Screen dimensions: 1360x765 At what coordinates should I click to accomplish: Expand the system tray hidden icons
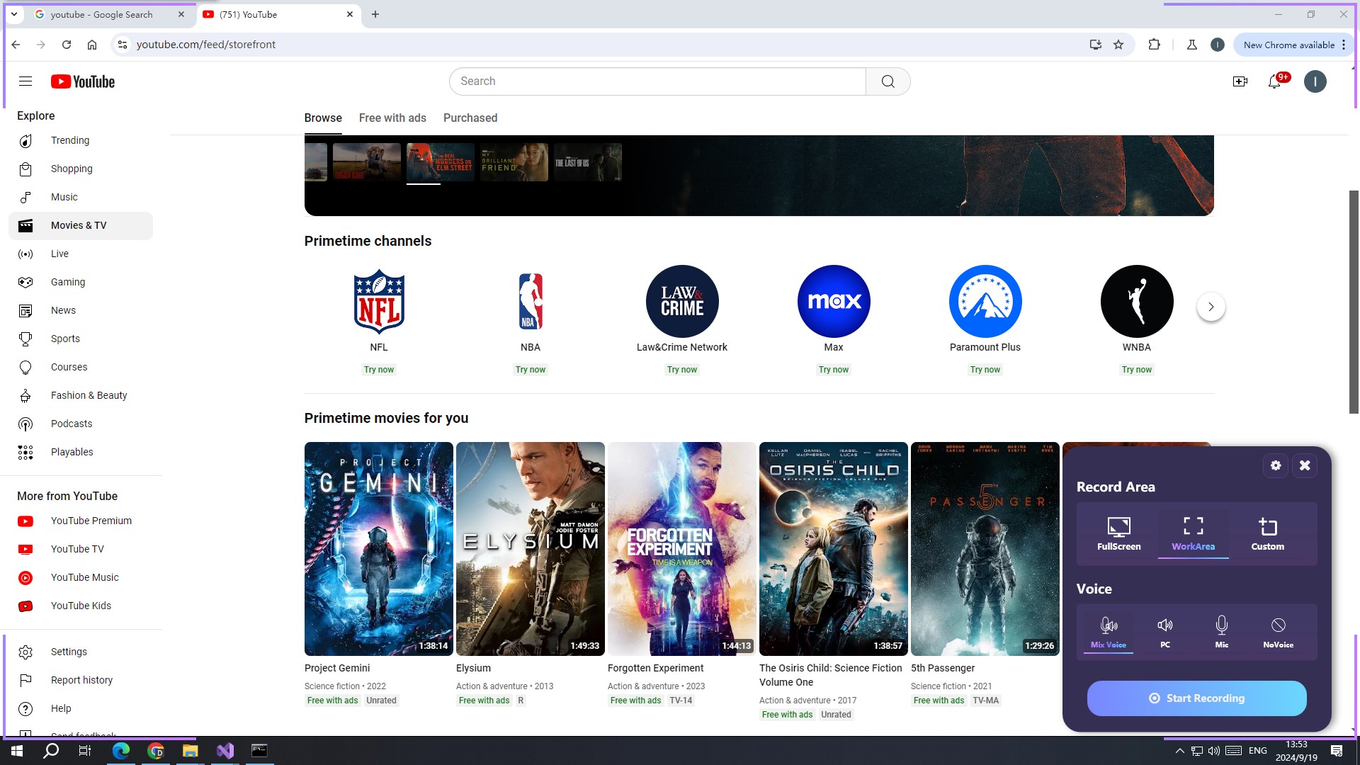[1179, 751]
